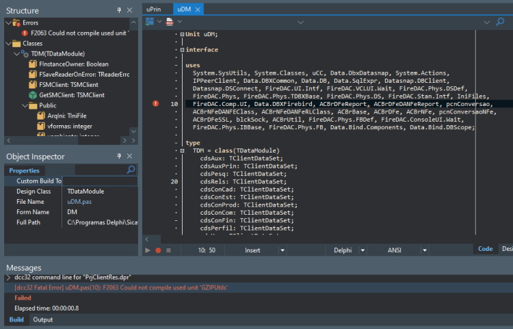This screenshot has width=513, height=329.
Task: Pin the Object Inspector panel
Action: [119, 156]
